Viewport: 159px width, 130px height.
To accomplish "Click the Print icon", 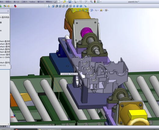I will [x=75, y=2].
